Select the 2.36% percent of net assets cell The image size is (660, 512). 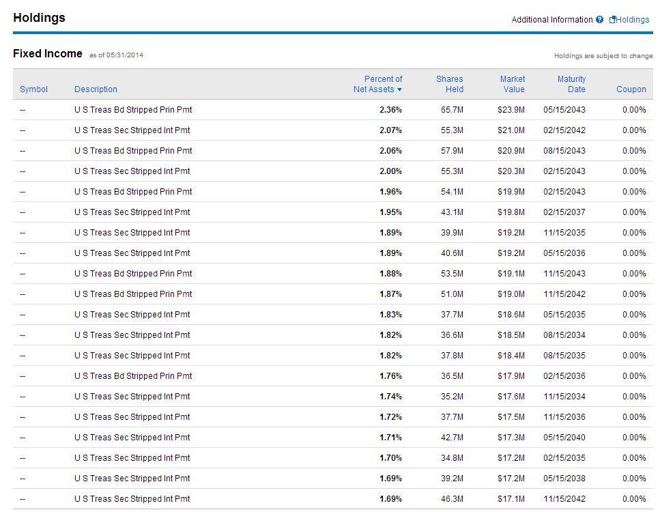390,110
